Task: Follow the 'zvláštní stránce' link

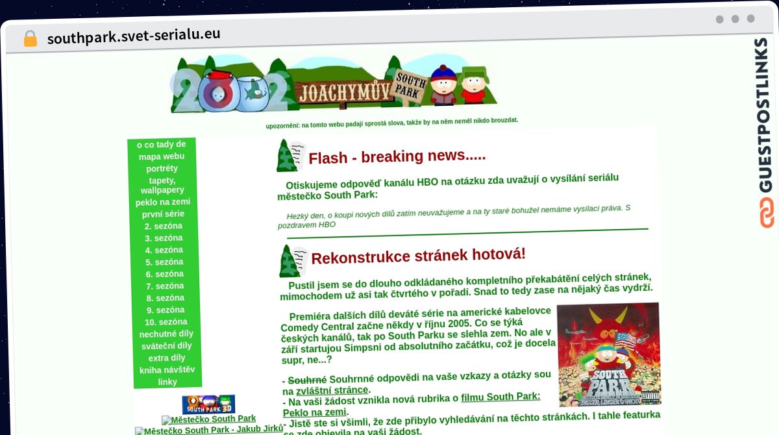Action: click(x=332, y=390)
